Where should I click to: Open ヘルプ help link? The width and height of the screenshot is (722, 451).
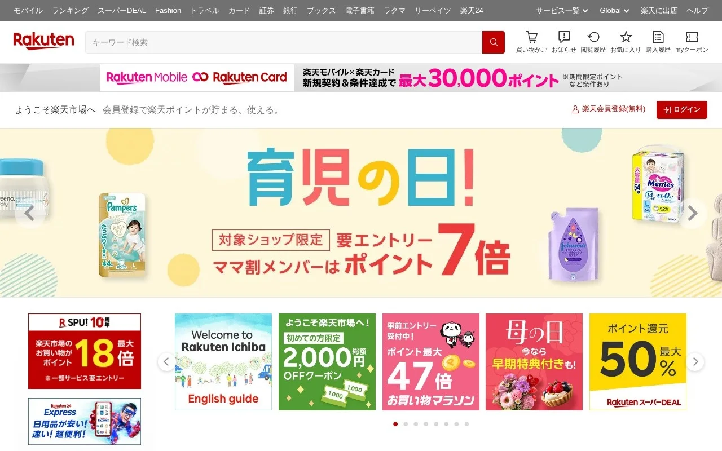click(697, 11)
